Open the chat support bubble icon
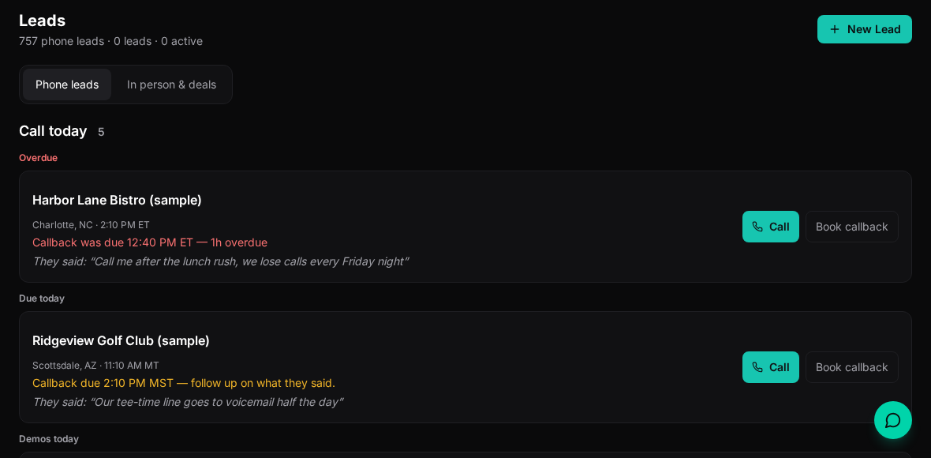The image size is (931, 458). (x=892, y=420)
